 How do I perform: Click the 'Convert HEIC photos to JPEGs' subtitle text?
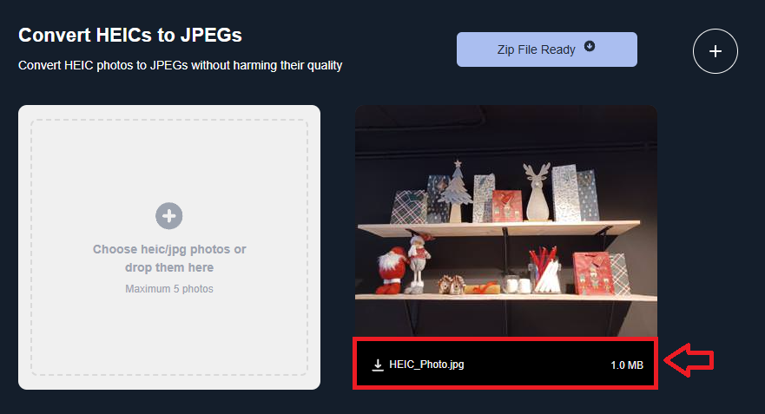[180, 65]
